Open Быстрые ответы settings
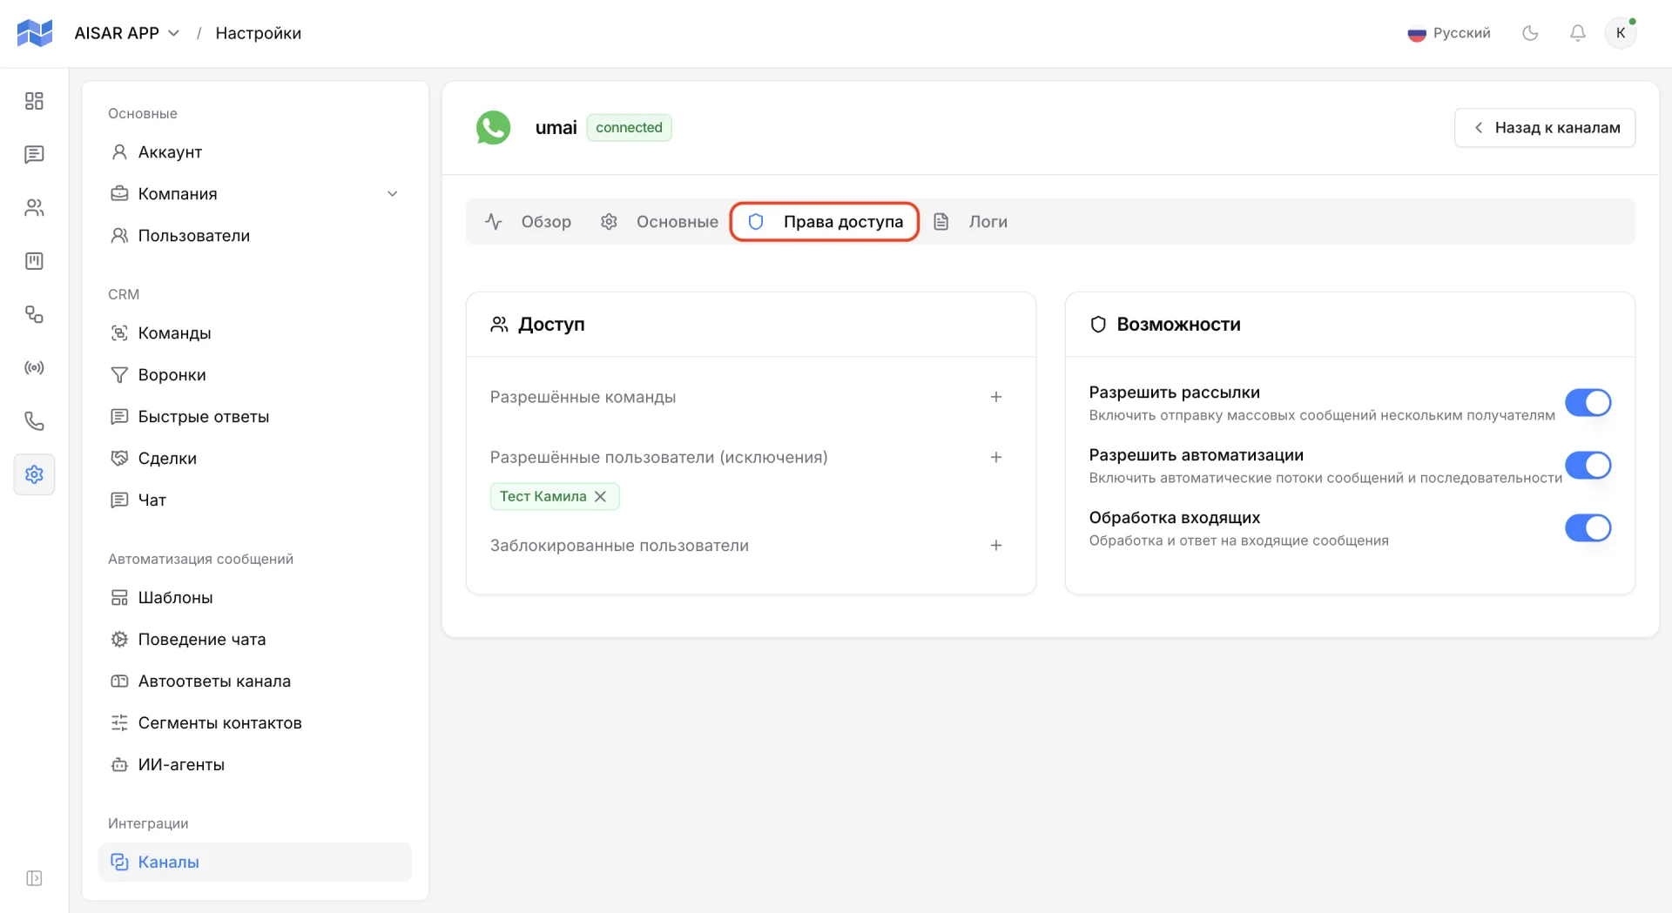Viewport: 1672px width, 913px height. pos(254,417)
